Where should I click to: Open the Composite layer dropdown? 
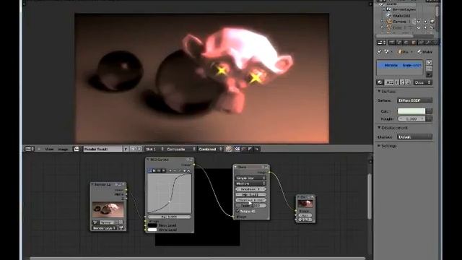181,149
